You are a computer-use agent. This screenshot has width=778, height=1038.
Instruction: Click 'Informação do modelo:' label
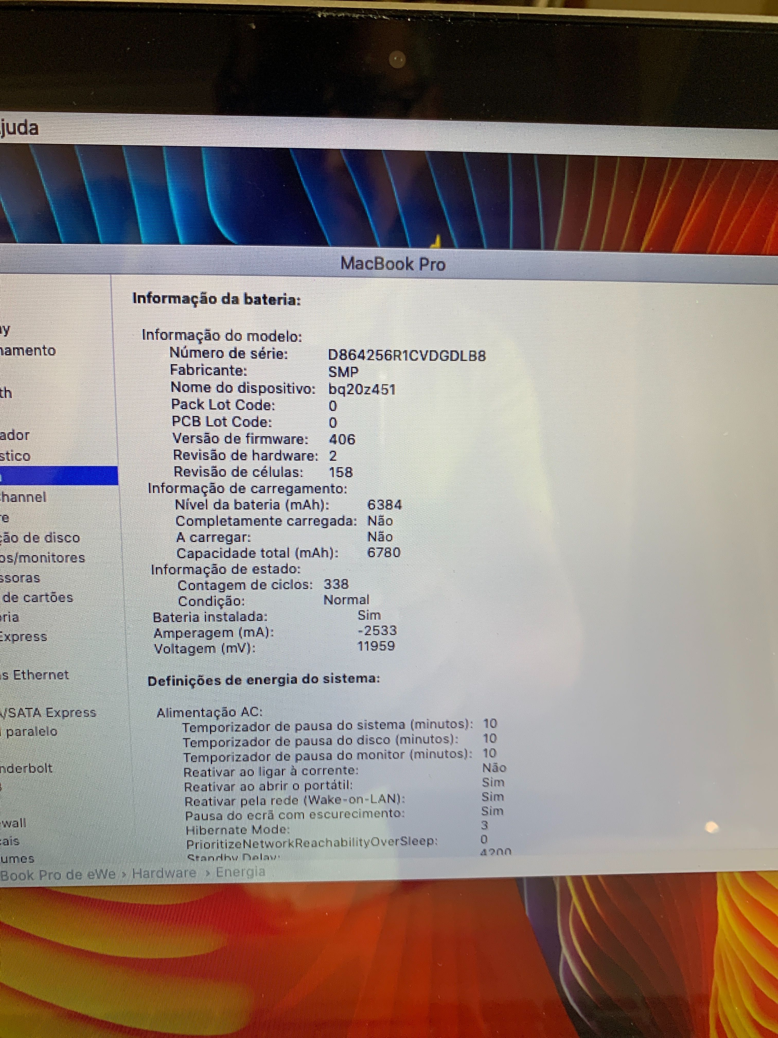222,335
